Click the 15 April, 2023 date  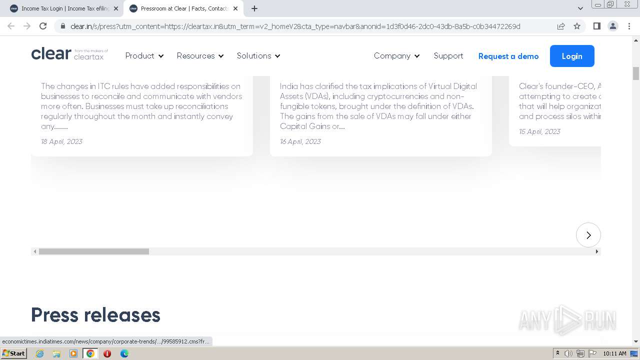point(539,131)
